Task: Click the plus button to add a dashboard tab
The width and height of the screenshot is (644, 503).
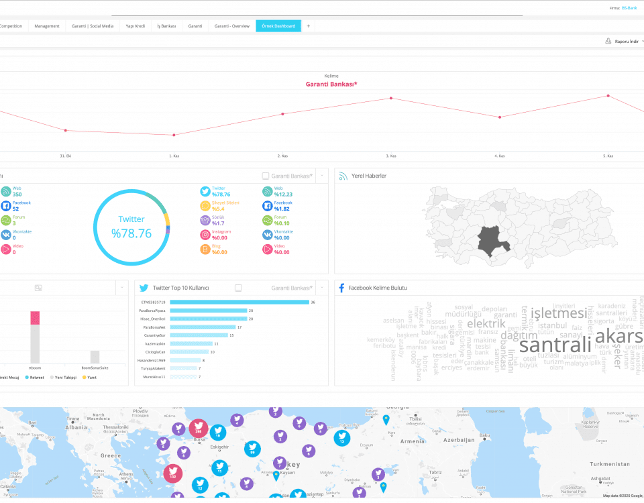Action: pos(309,26)
